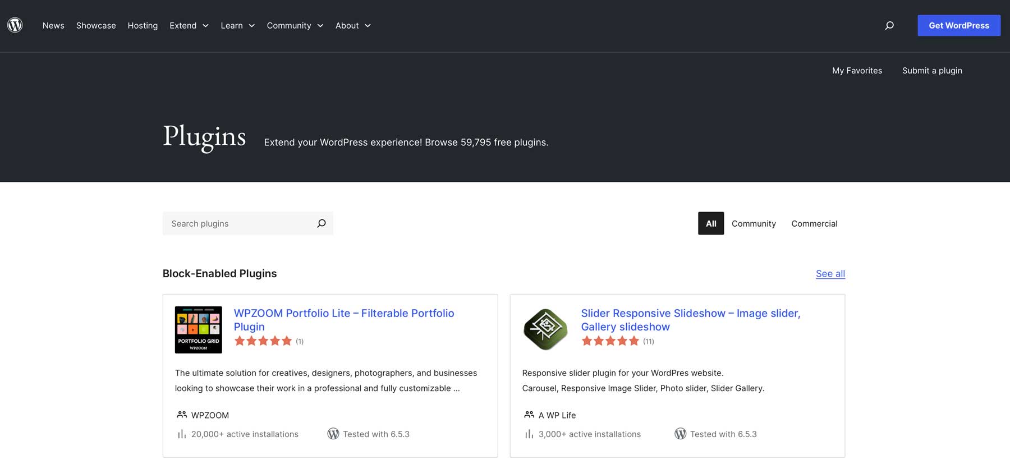The image size is (1010, 464).
Task: Click the WordPress logo icon
Action: point(15,25)
